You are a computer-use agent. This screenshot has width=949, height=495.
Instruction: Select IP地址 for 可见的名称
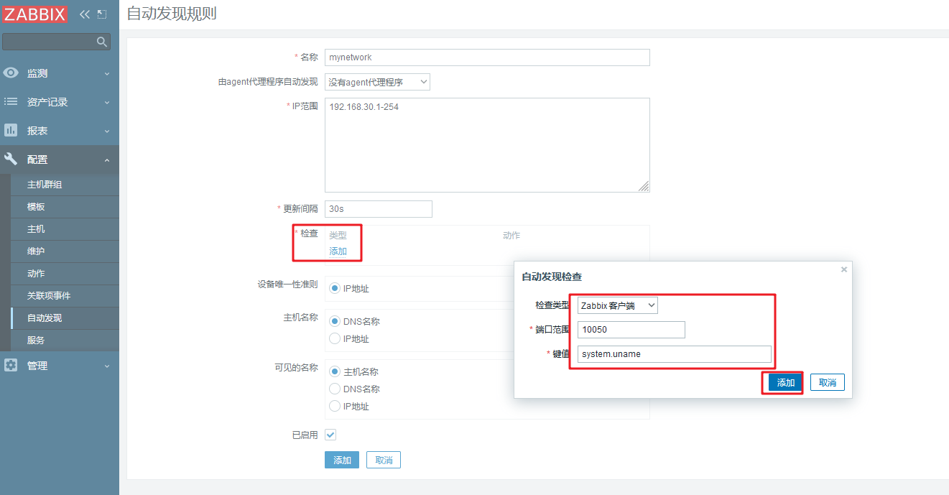tap(335, 406)
